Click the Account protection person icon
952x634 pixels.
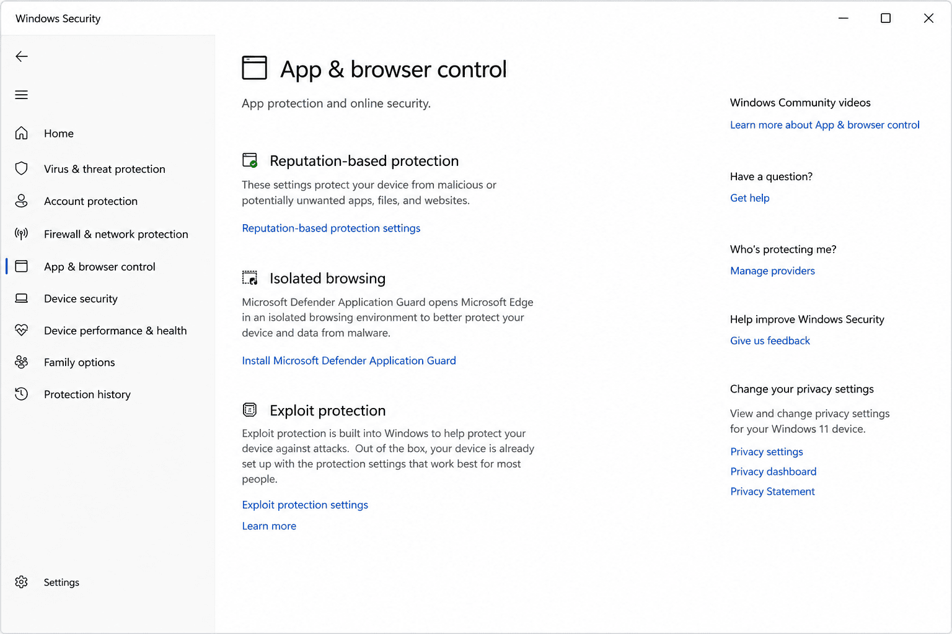[22, 201]
